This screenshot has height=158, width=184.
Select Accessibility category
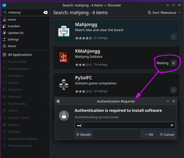tap(25, 62)
